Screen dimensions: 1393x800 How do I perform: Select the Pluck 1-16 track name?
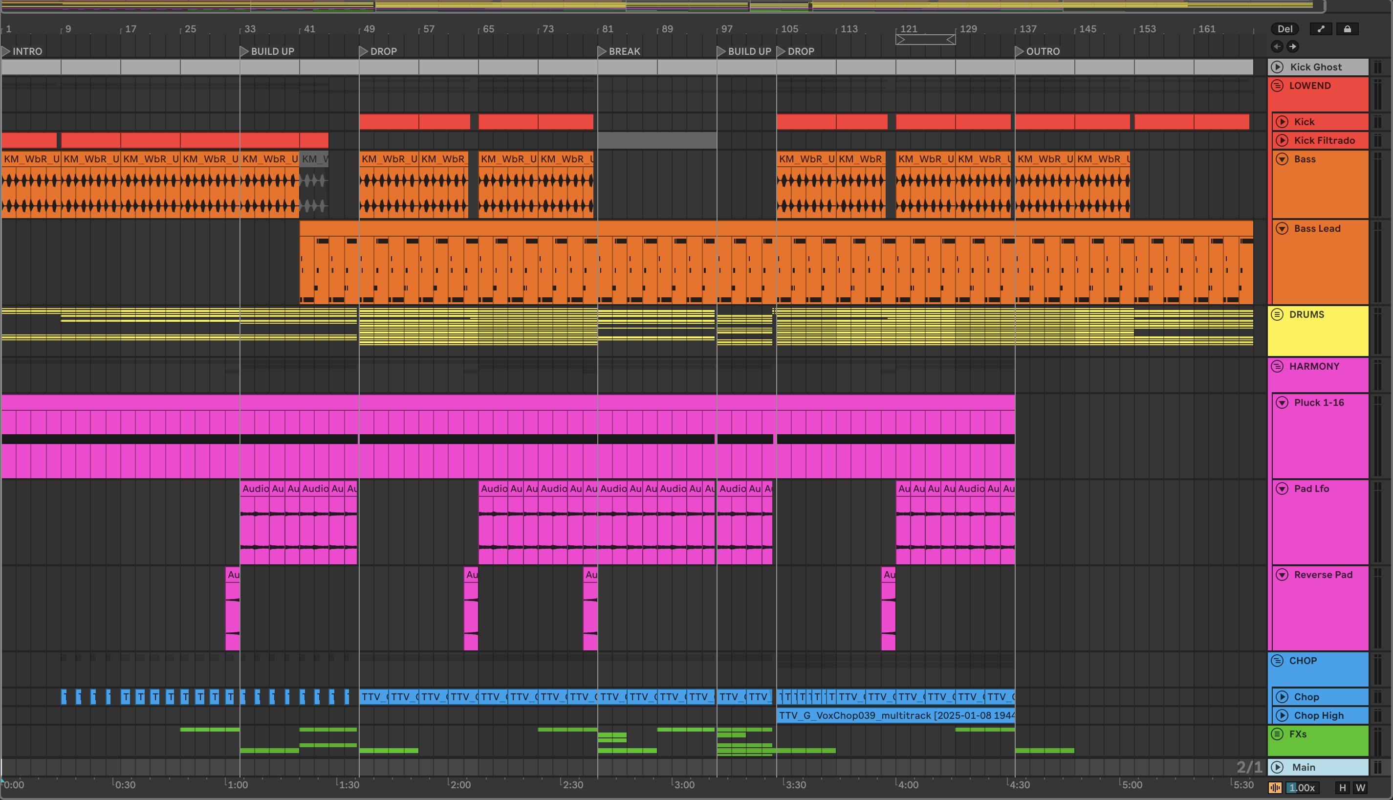1319,403
